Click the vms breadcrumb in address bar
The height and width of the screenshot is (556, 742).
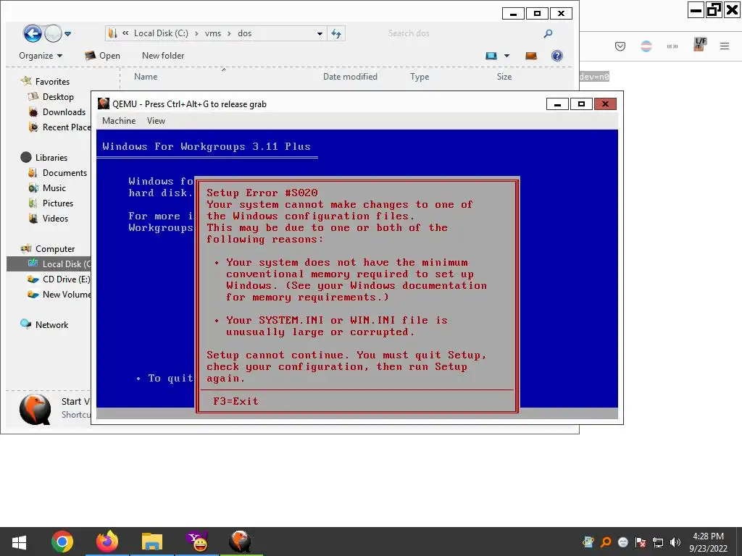(213, 33)
